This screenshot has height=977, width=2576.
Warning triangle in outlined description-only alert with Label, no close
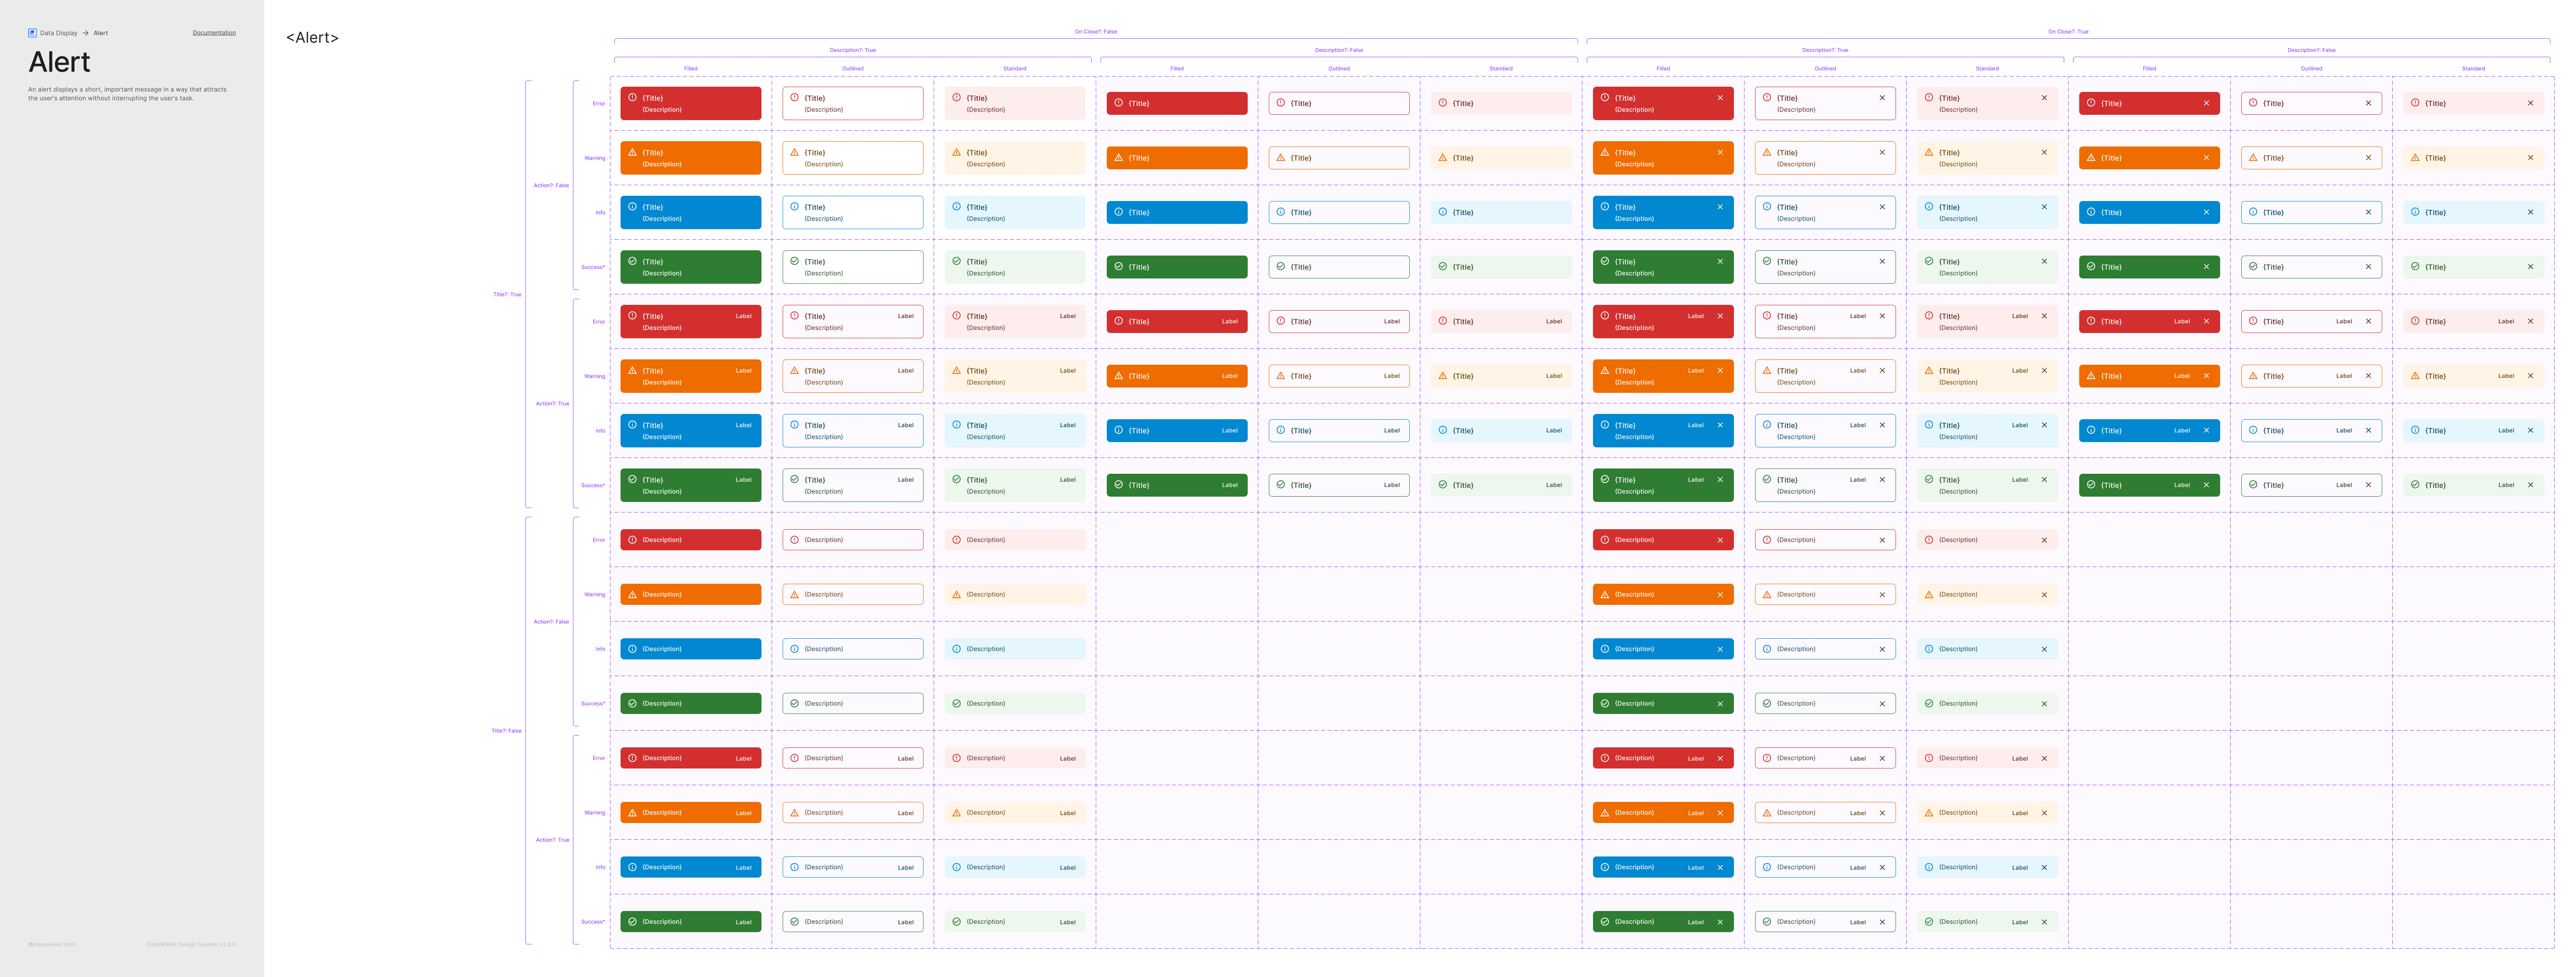pos(794,813)
